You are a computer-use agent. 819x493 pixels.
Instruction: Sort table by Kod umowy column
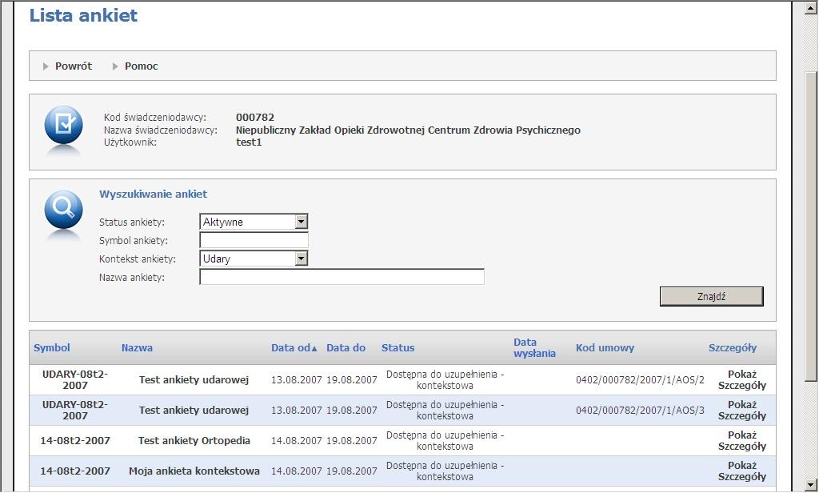(605, 347)
